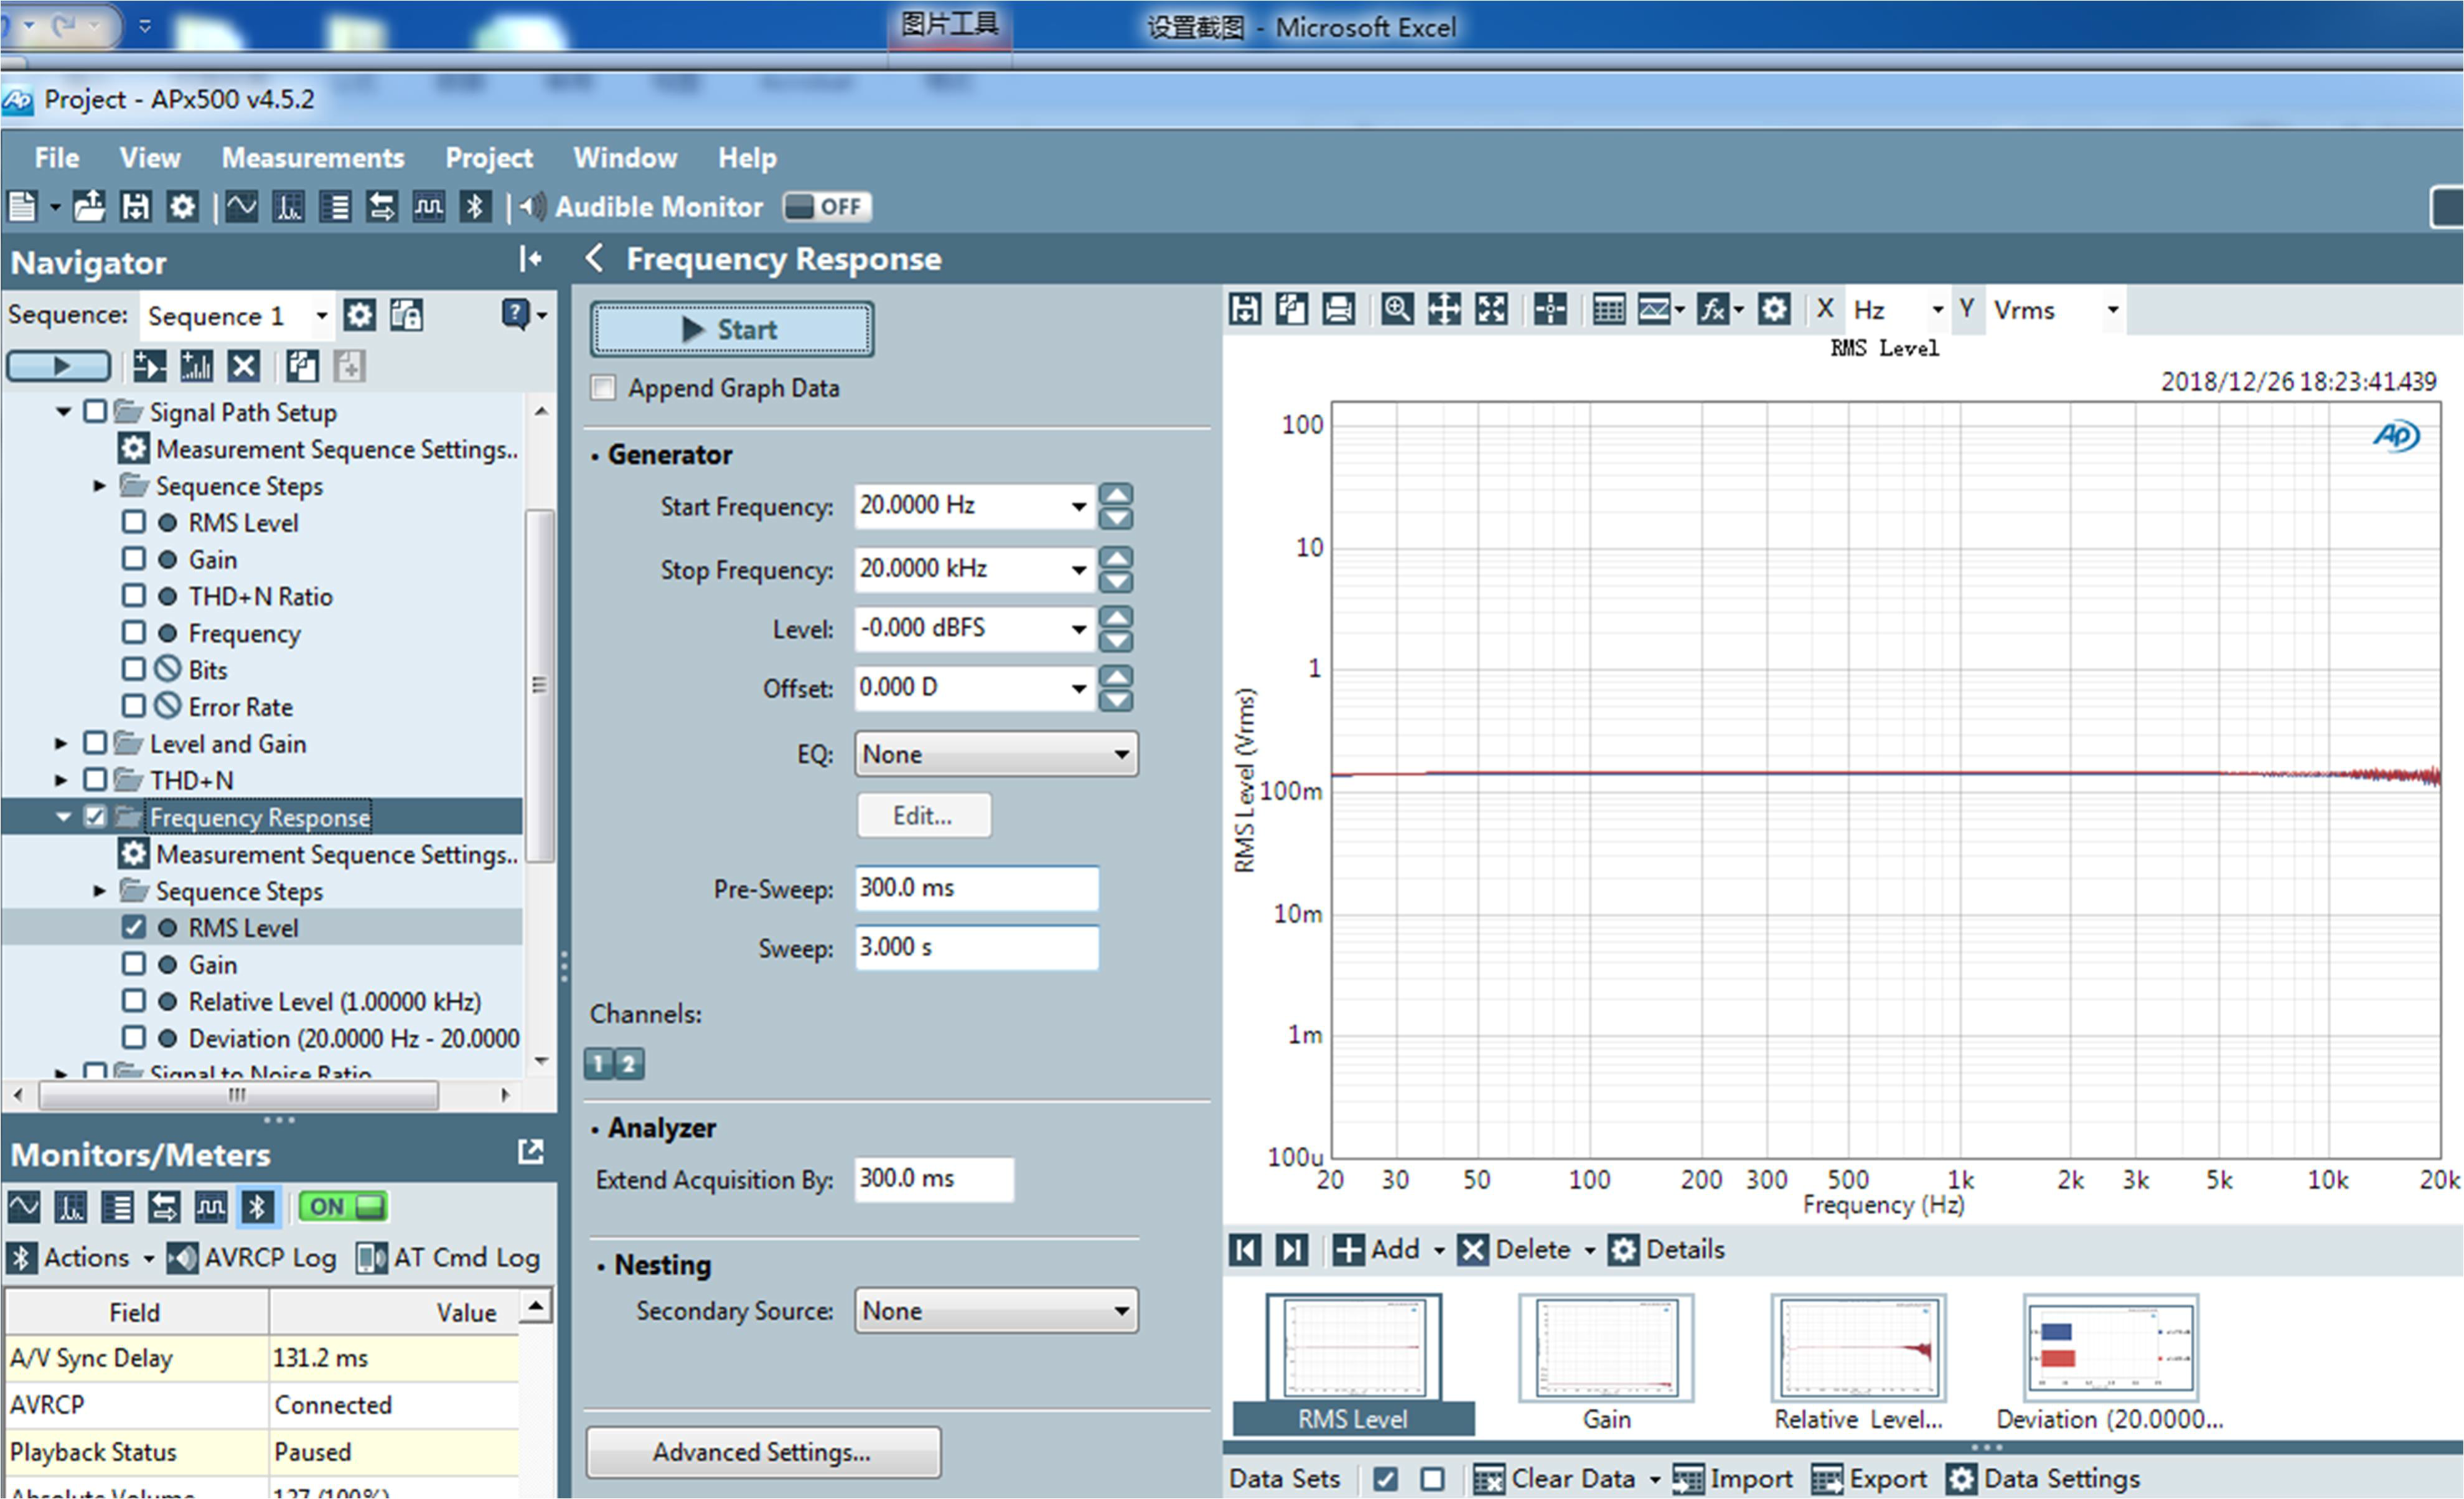
Task: Select the Relative Level result thumbnail
Action: [x=1857, y=1349]
